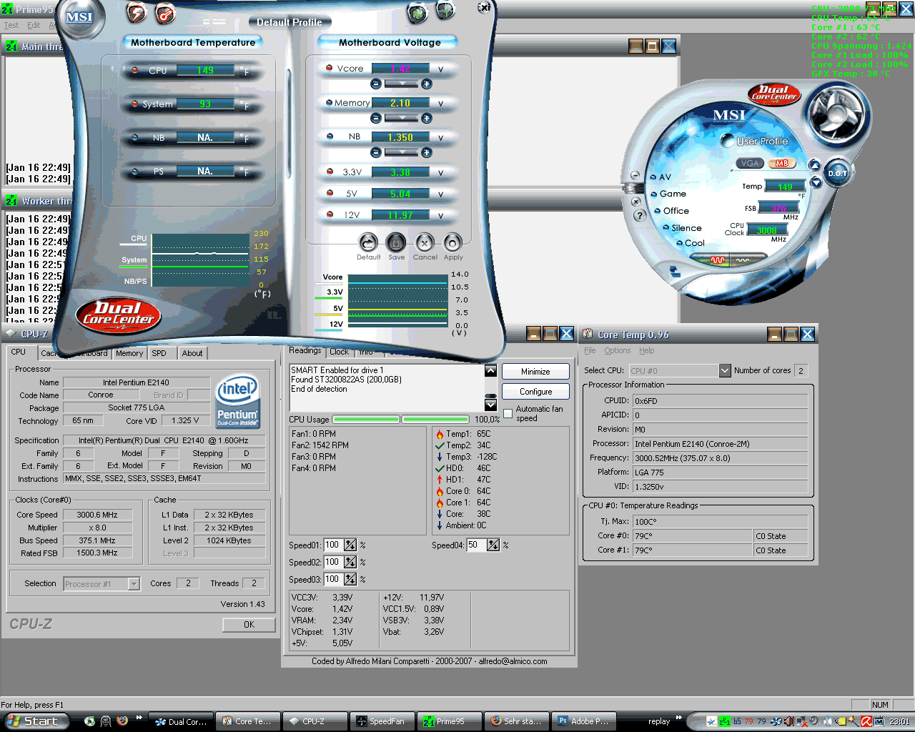
Task: Open SpeedFan Clock tab
Action: click(x=340, y=352)
